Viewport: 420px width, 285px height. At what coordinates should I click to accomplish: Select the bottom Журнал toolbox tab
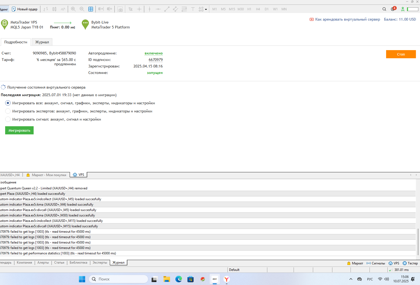(x=118, y=263)
